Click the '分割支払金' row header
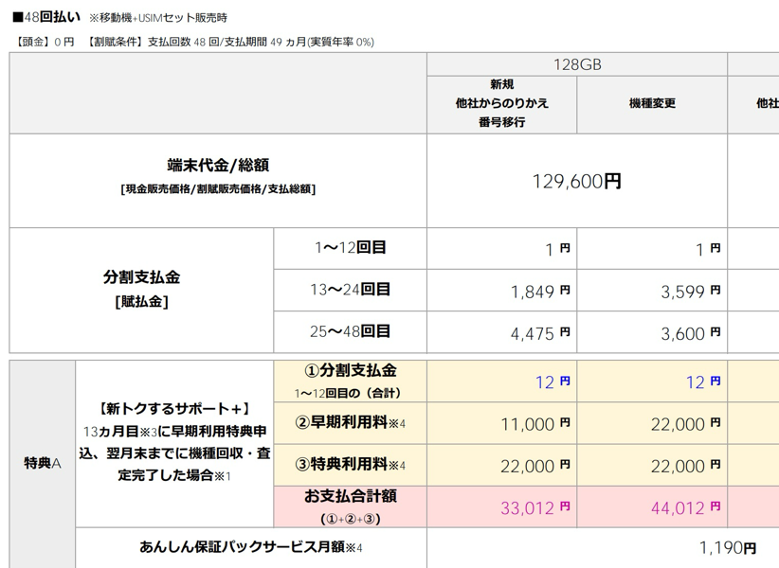 pyautogui.click(x=141, y=276)
